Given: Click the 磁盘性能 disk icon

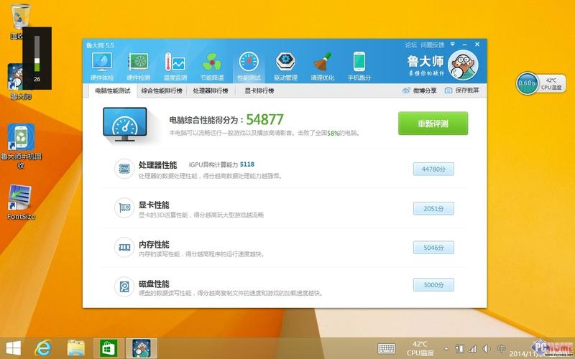Looking at the screenshot, I should (124, 286).
